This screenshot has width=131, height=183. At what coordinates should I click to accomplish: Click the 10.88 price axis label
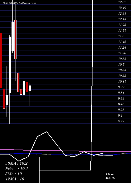[x=122, y=59]
